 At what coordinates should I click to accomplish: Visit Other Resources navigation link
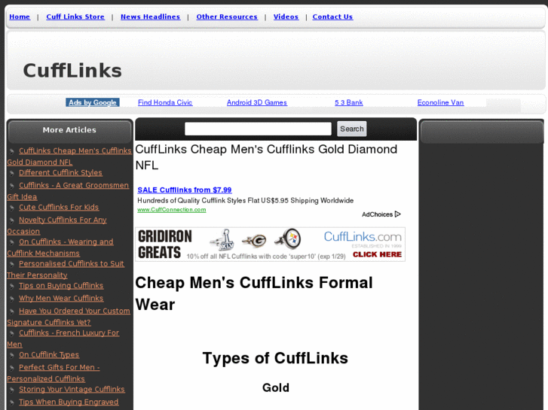coord(227,17)
